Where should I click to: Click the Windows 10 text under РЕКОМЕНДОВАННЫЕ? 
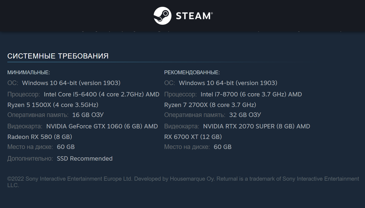[x=228, y=83]
